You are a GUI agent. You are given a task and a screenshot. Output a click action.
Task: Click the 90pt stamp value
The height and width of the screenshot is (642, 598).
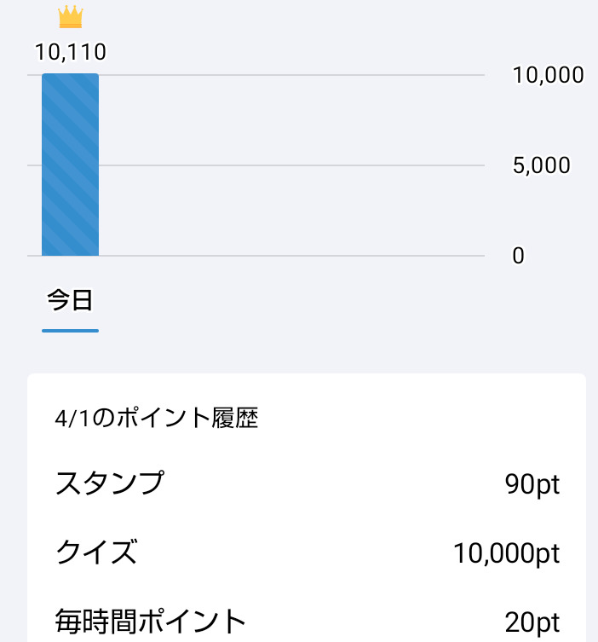coord(532,484)
